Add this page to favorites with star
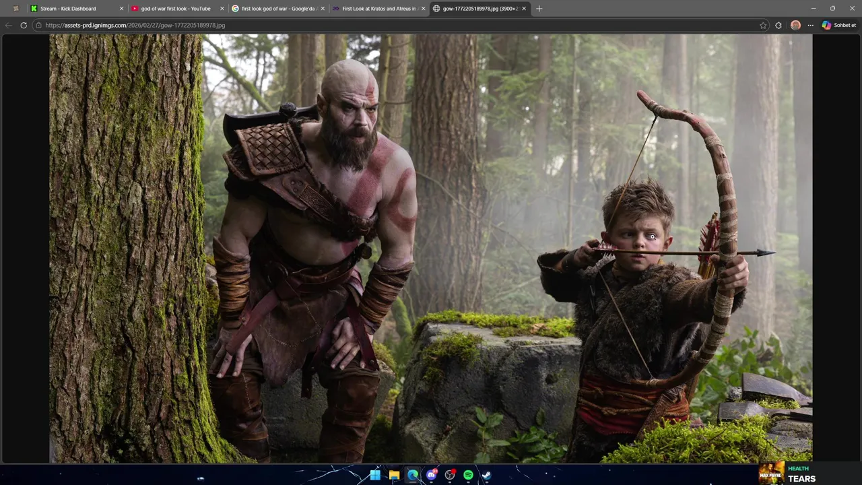 pyautogui.click(x=763, y=25)
